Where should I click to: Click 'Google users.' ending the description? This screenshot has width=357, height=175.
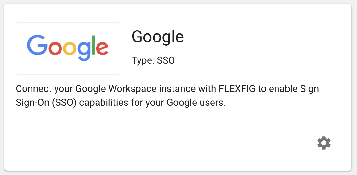coord(196,103)
